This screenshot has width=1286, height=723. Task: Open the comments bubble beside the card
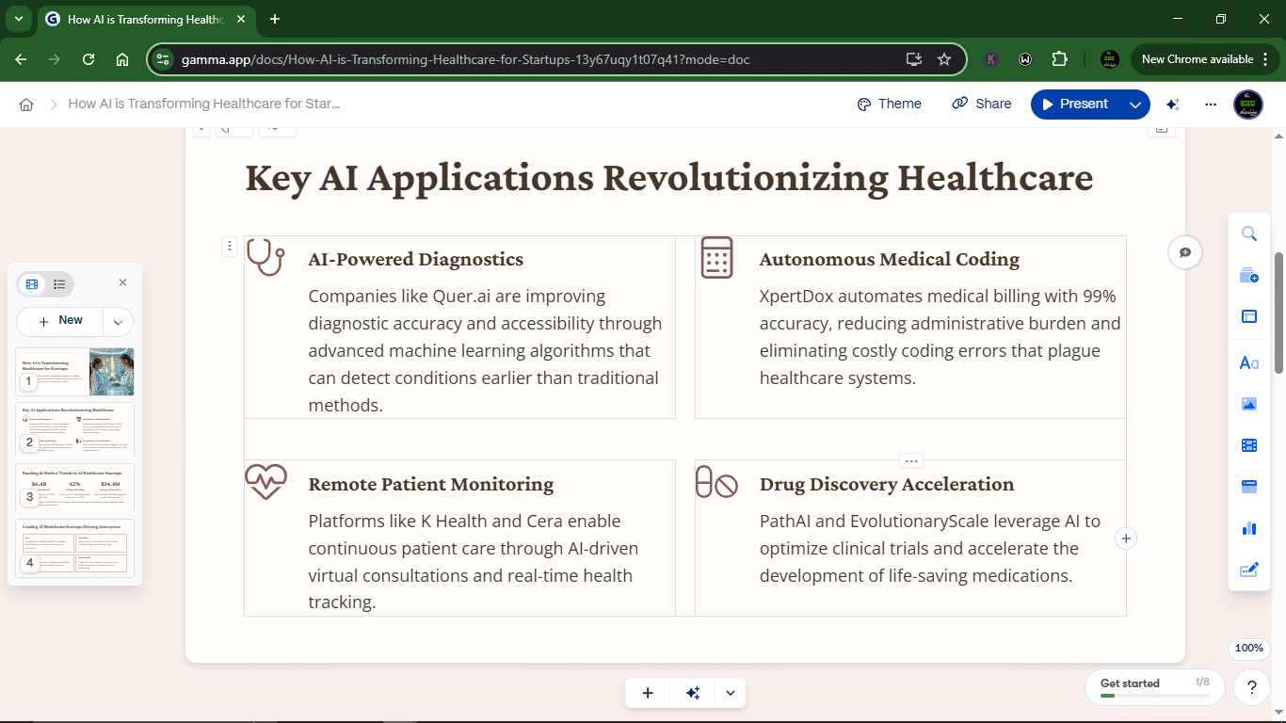pos(1185,252)
